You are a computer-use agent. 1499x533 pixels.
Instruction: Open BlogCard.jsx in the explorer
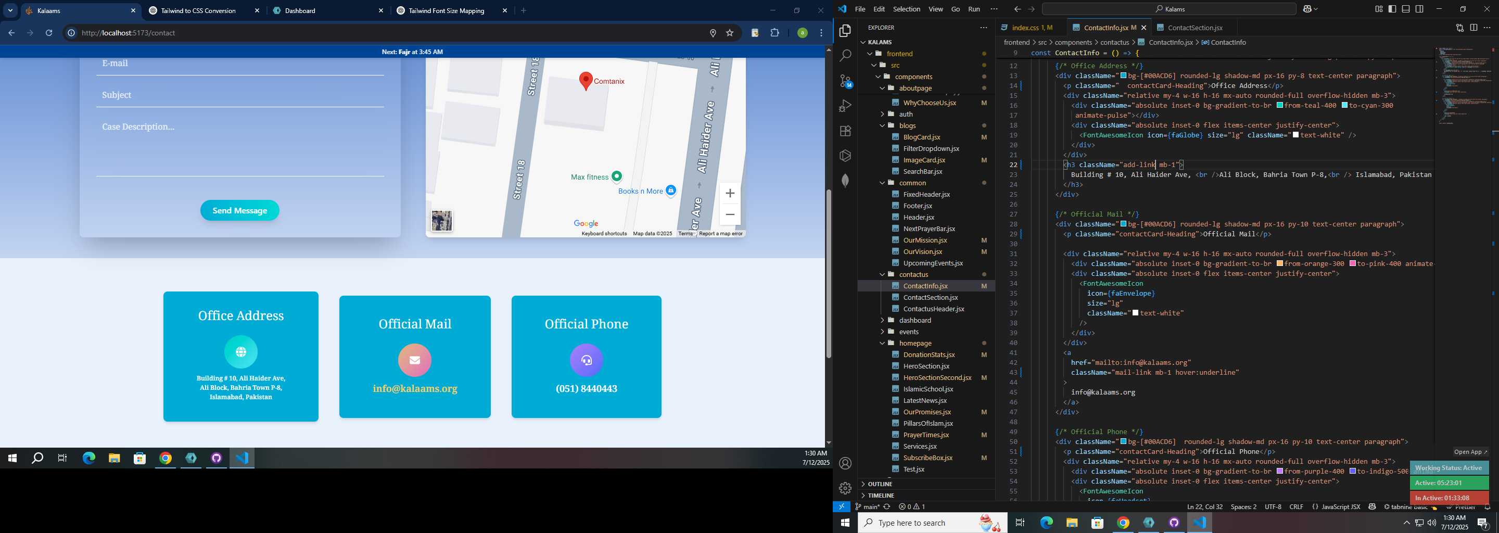tap(921, 137)
